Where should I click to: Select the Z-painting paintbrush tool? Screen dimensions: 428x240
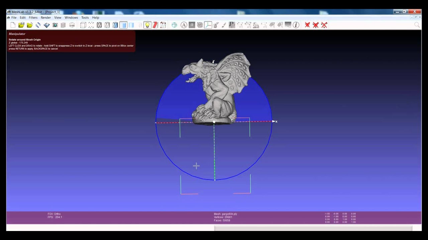(x=224, y=25)
